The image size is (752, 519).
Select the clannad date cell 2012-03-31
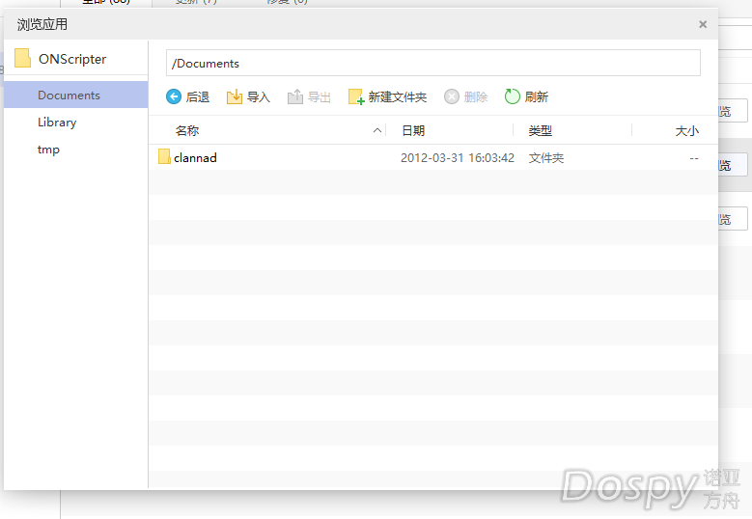[x=457, y=157]
